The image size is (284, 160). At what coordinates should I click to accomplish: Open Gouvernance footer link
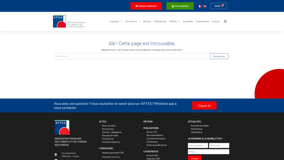[x=108, y=129]
